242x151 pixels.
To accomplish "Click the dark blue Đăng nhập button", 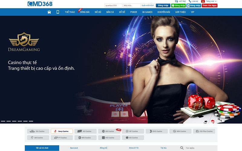I will (163, 5).
